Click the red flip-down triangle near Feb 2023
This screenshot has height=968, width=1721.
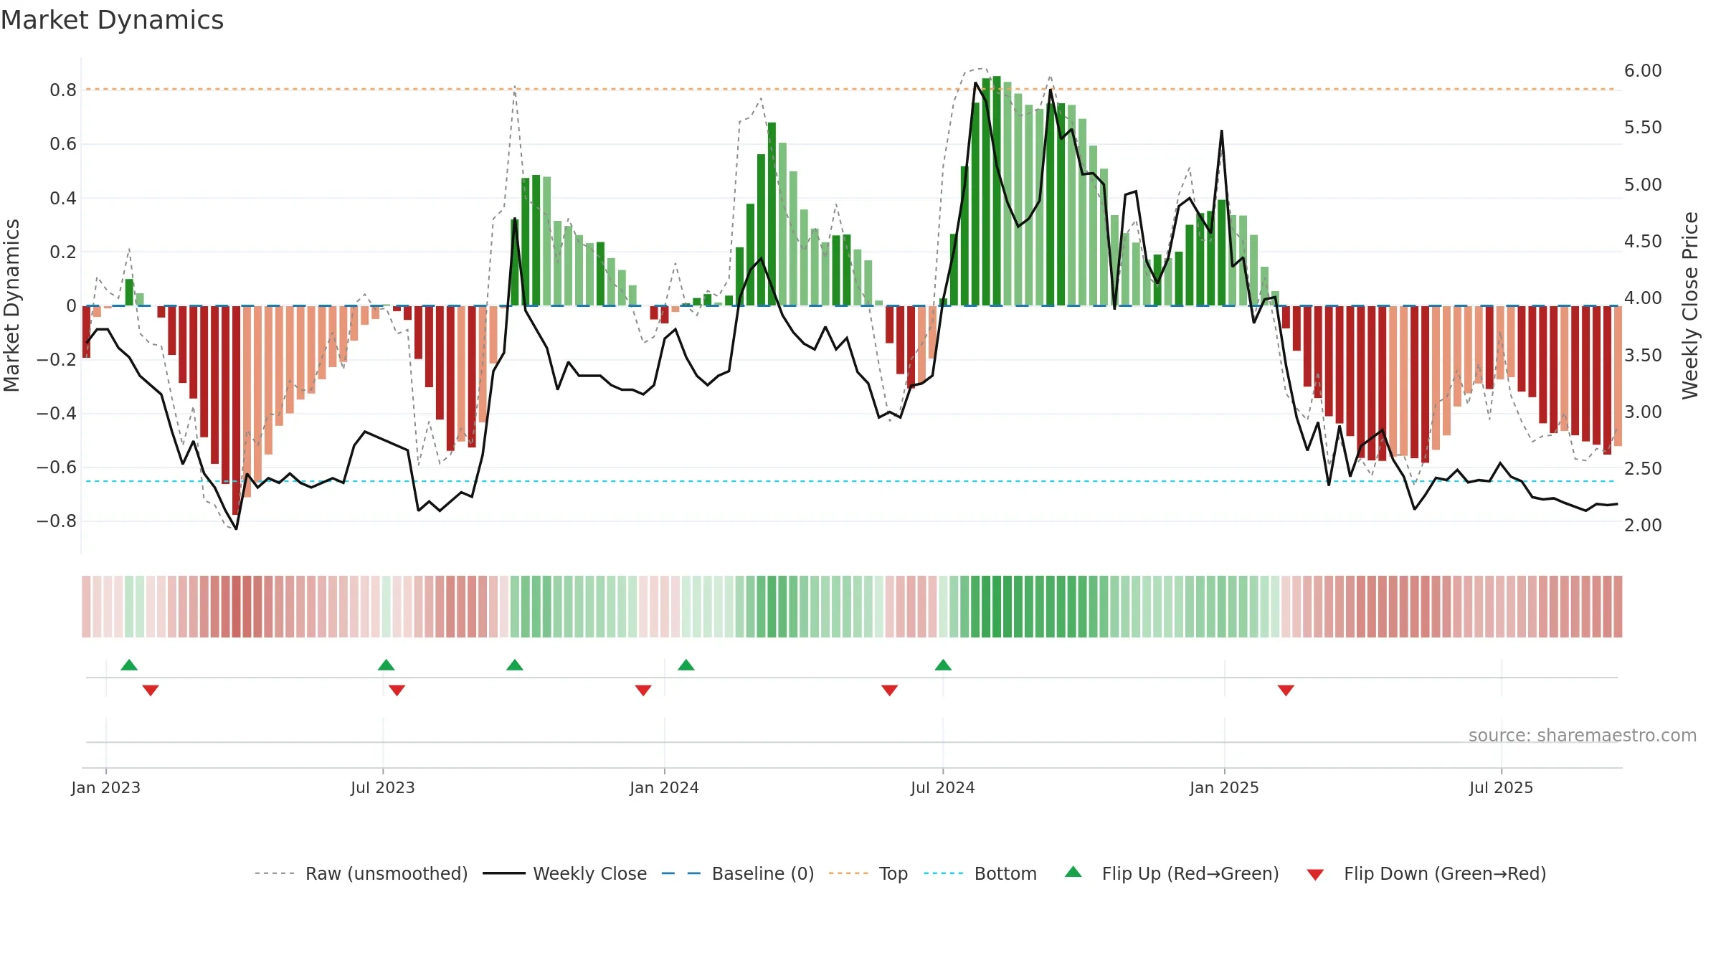tap(151, 690)
